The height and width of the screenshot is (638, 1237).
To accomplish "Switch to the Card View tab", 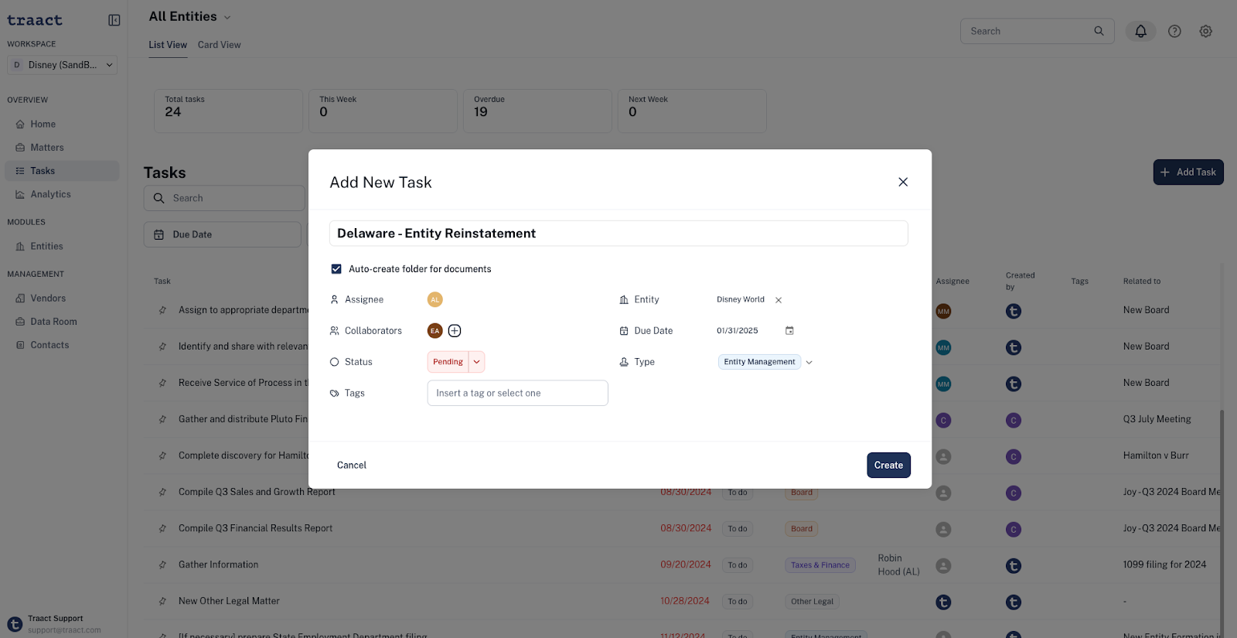I will tap(219, 45).
